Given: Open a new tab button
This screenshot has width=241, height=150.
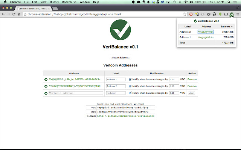Looking at the screenshot, I should (x=55, y=9).
